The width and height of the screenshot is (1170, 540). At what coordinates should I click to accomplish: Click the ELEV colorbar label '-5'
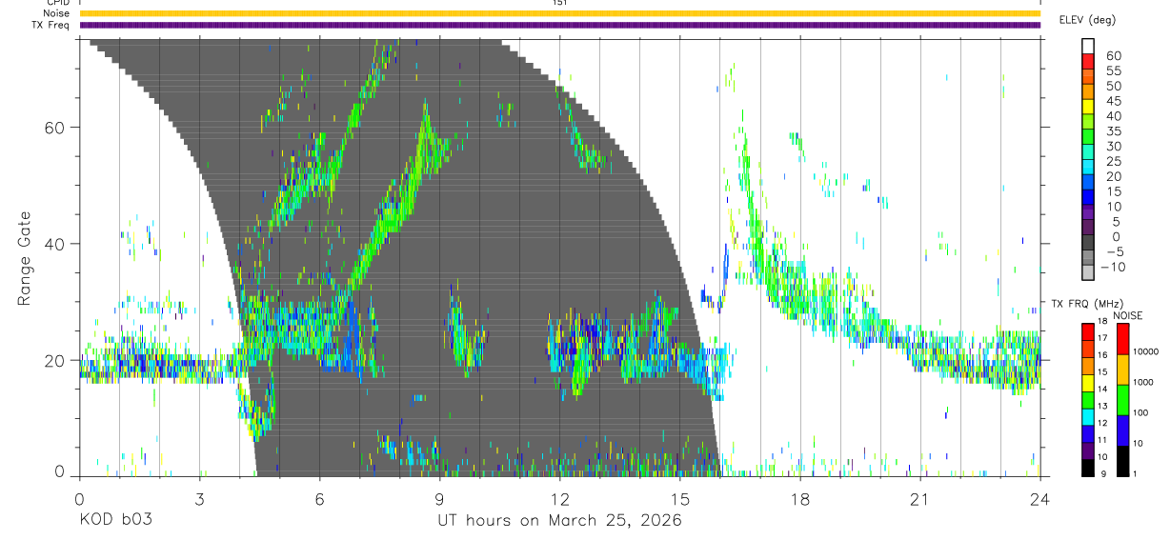(x=1113, y=251)
